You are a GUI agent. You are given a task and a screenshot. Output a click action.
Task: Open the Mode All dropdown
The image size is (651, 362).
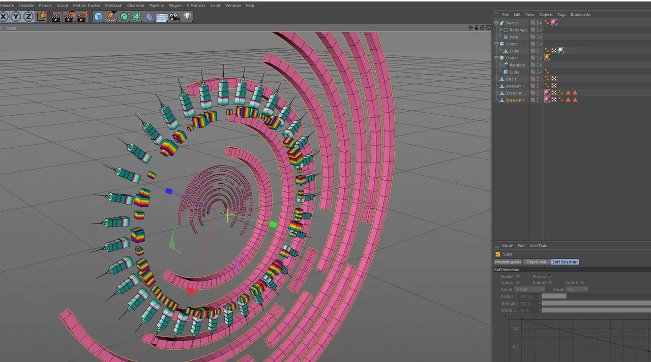[x=577, y=289]
